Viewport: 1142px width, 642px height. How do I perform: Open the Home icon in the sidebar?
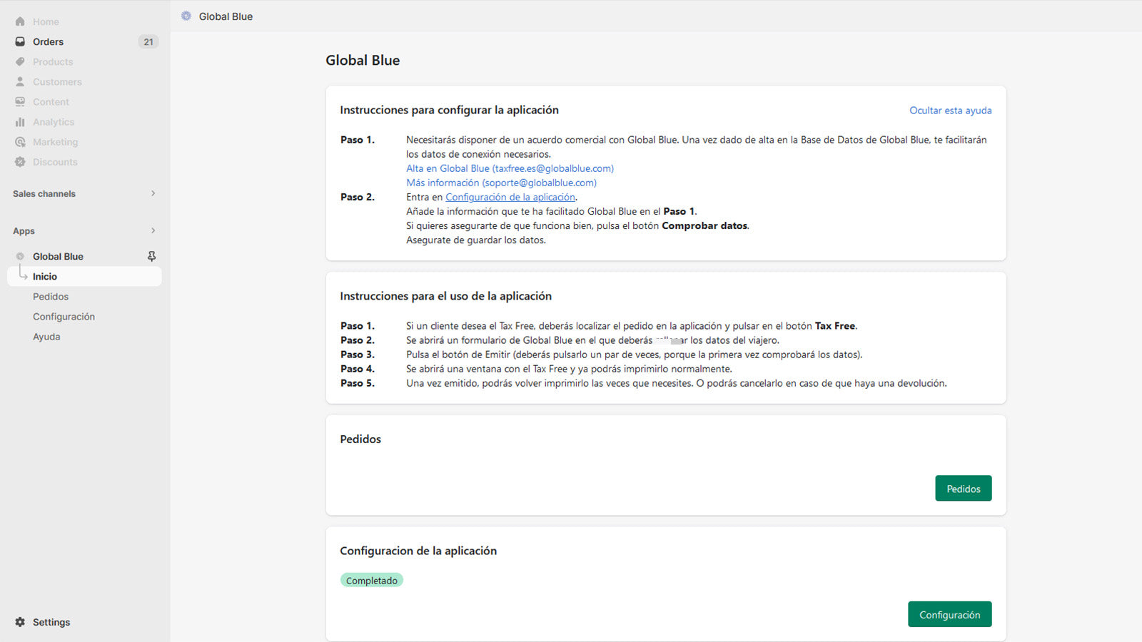tap(20, 21)
